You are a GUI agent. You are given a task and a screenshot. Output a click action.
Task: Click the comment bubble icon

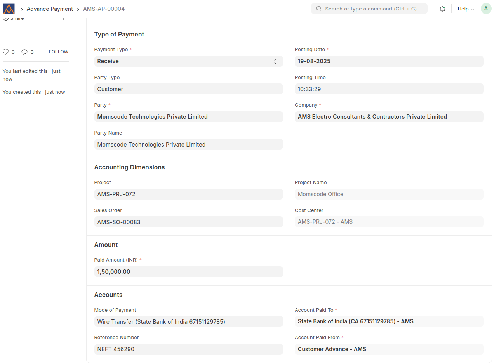24,52
